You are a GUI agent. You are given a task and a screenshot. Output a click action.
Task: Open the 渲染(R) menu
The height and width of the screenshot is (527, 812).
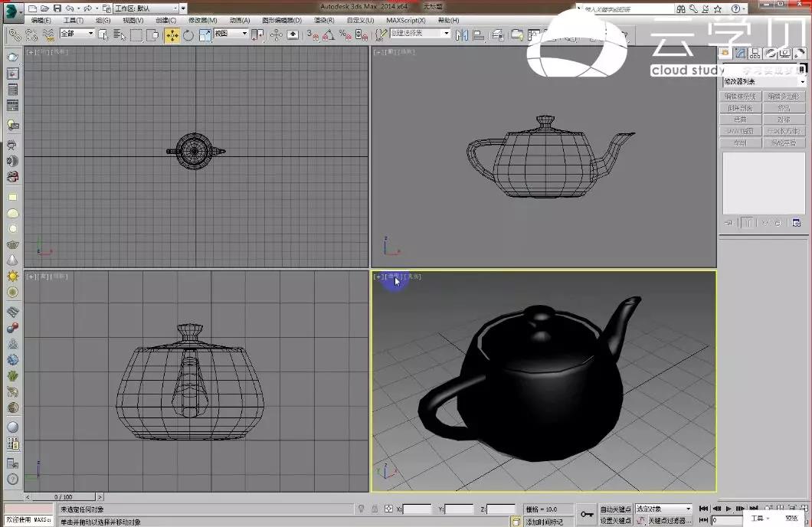coord(324,20)
